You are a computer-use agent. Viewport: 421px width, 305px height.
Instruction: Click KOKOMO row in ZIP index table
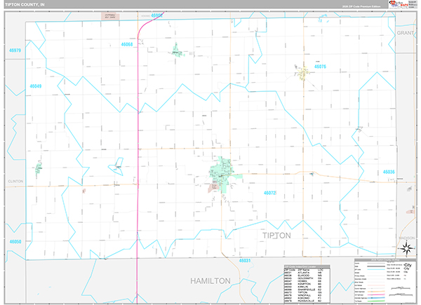click(x=307, y=298)
